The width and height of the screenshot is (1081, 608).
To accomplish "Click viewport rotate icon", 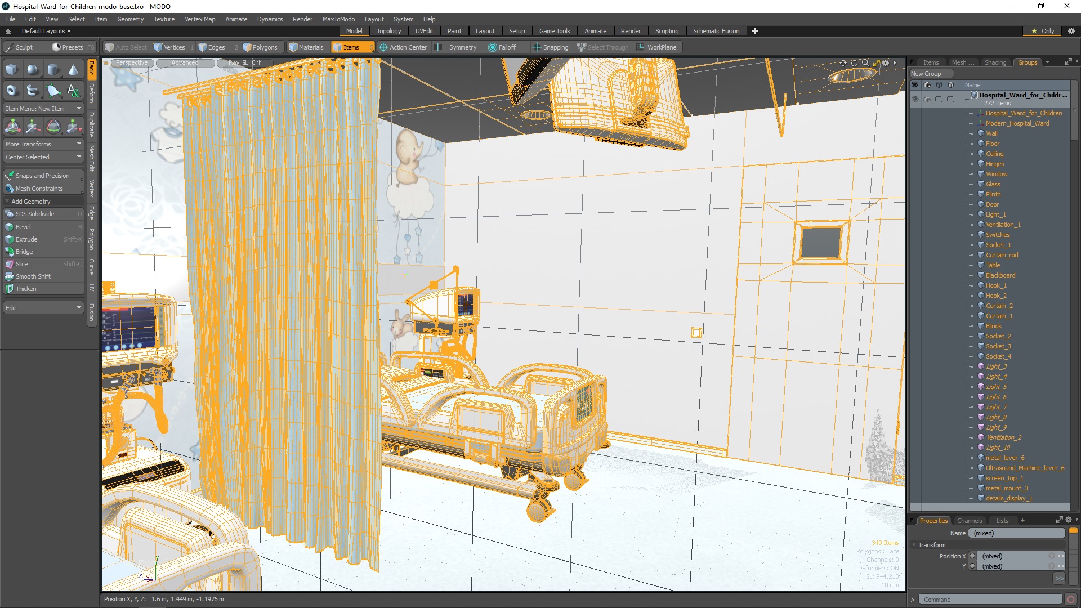I will 854,62.
